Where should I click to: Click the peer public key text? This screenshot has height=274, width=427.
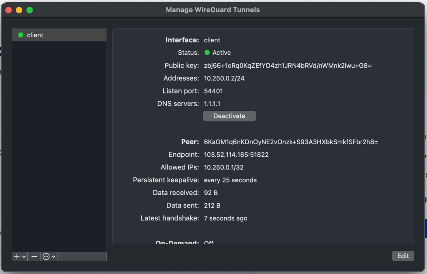pyautogui.click(x=291, y=142)
